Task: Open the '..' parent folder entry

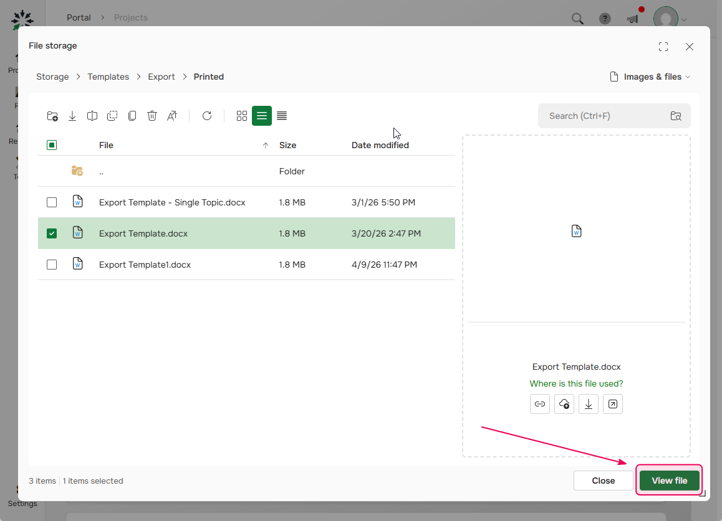Action: click(101, 172)
